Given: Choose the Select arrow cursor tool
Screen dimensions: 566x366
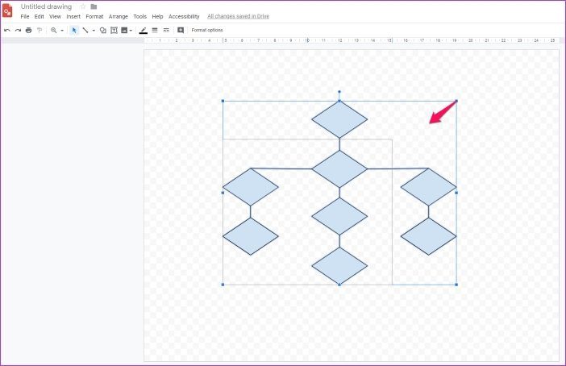Looking at the screenshot, I should point(74,31).
